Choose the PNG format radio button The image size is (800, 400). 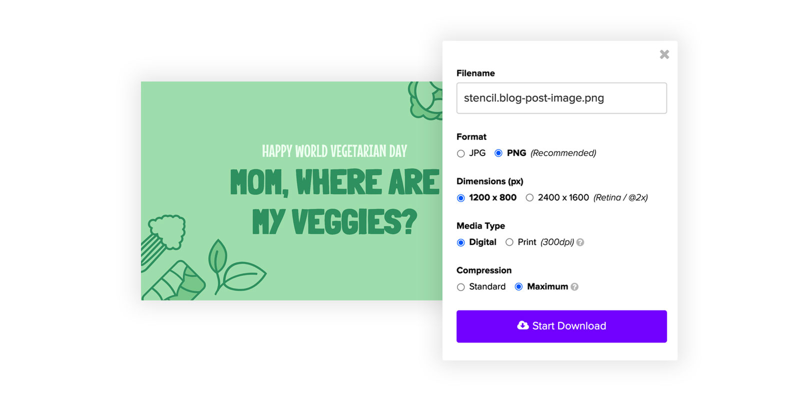498,153
